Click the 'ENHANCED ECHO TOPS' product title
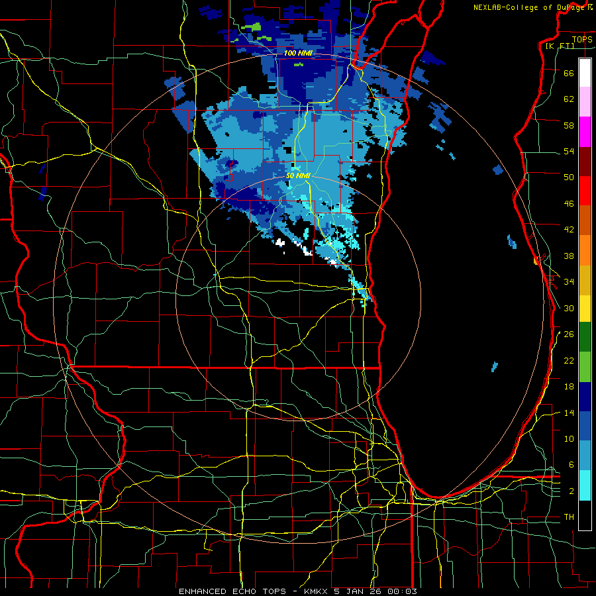Viewport: 596px width, 596px height. (x=232, y=591)
